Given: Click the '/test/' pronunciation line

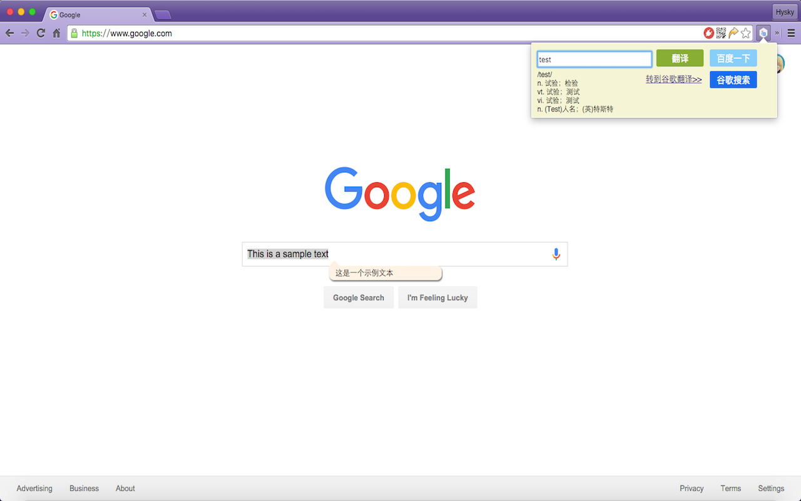Looking at the screenshot, I should coord(545,75).
